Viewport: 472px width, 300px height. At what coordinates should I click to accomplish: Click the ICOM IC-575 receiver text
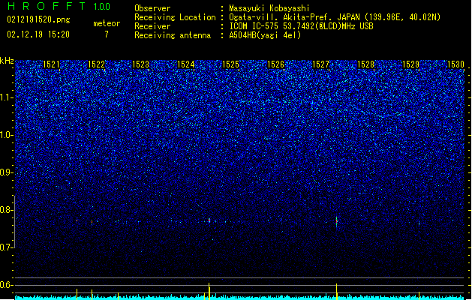[301, 26]
